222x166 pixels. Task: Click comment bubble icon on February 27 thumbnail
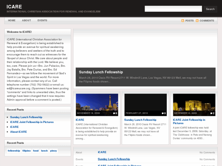163,113
